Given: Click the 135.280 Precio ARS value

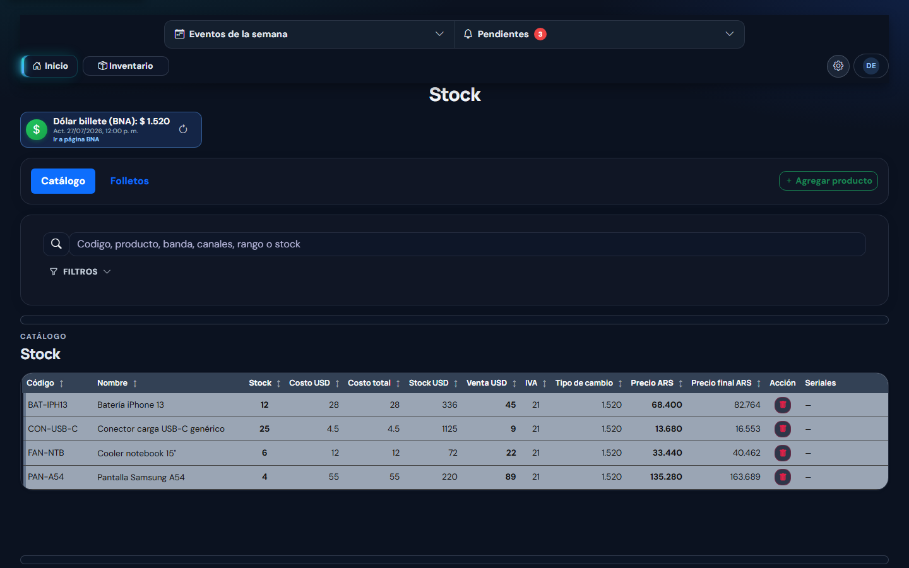Looking at the screenshot, I should coord(666,476).
